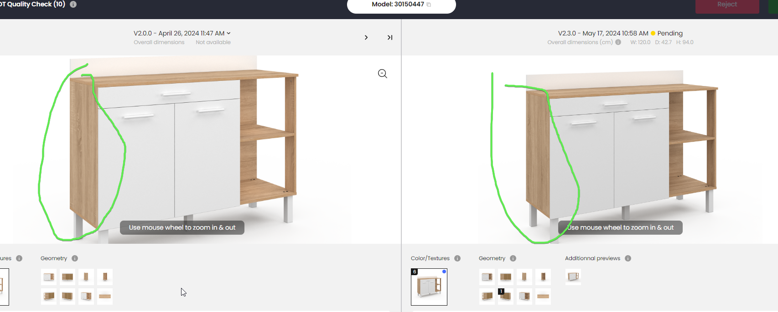The width and height of the screenshot is (778, 312).
Task: Click the Pending status label
Action: pos(670,33)
